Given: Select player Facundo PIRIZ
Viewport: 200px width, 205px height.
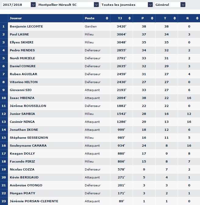Looking at the screenshot, I should (x=22, y=161).
